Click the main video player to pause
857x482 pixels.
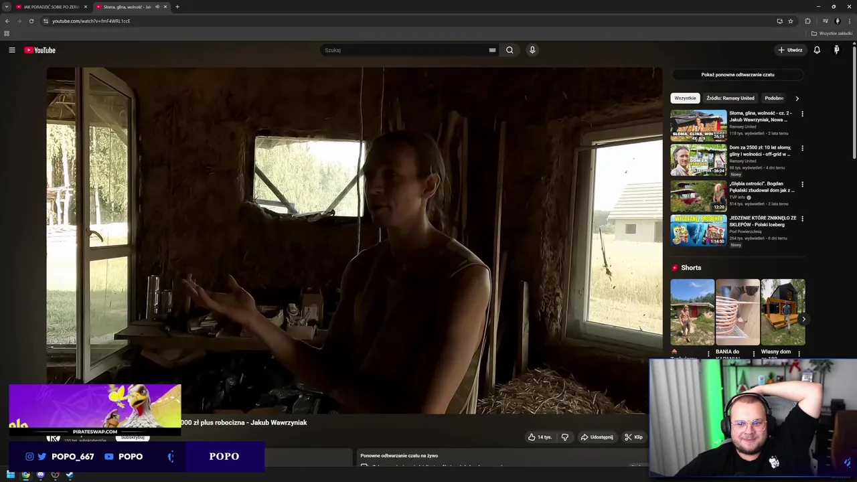tap(354, 240)
